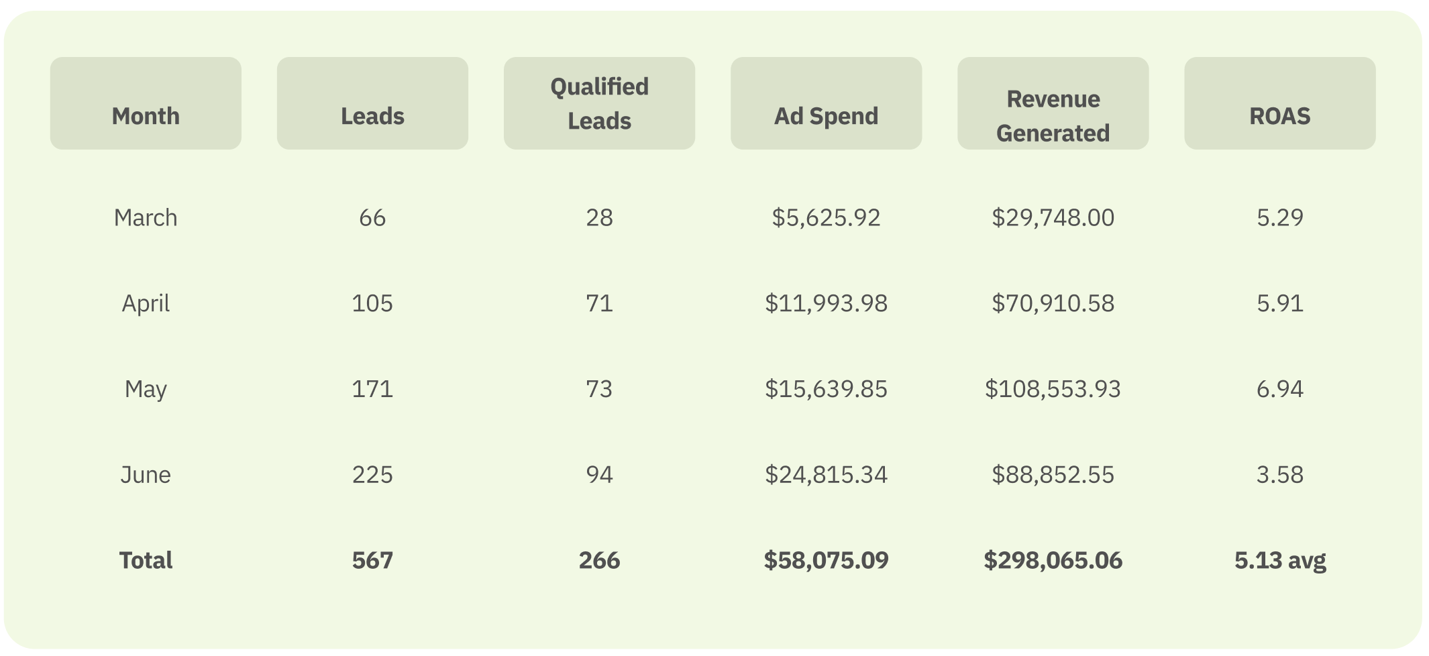Screen dimensions: 1429x656
Task: Click the Revenue Generated header
Action: (x=1053, y=103)
